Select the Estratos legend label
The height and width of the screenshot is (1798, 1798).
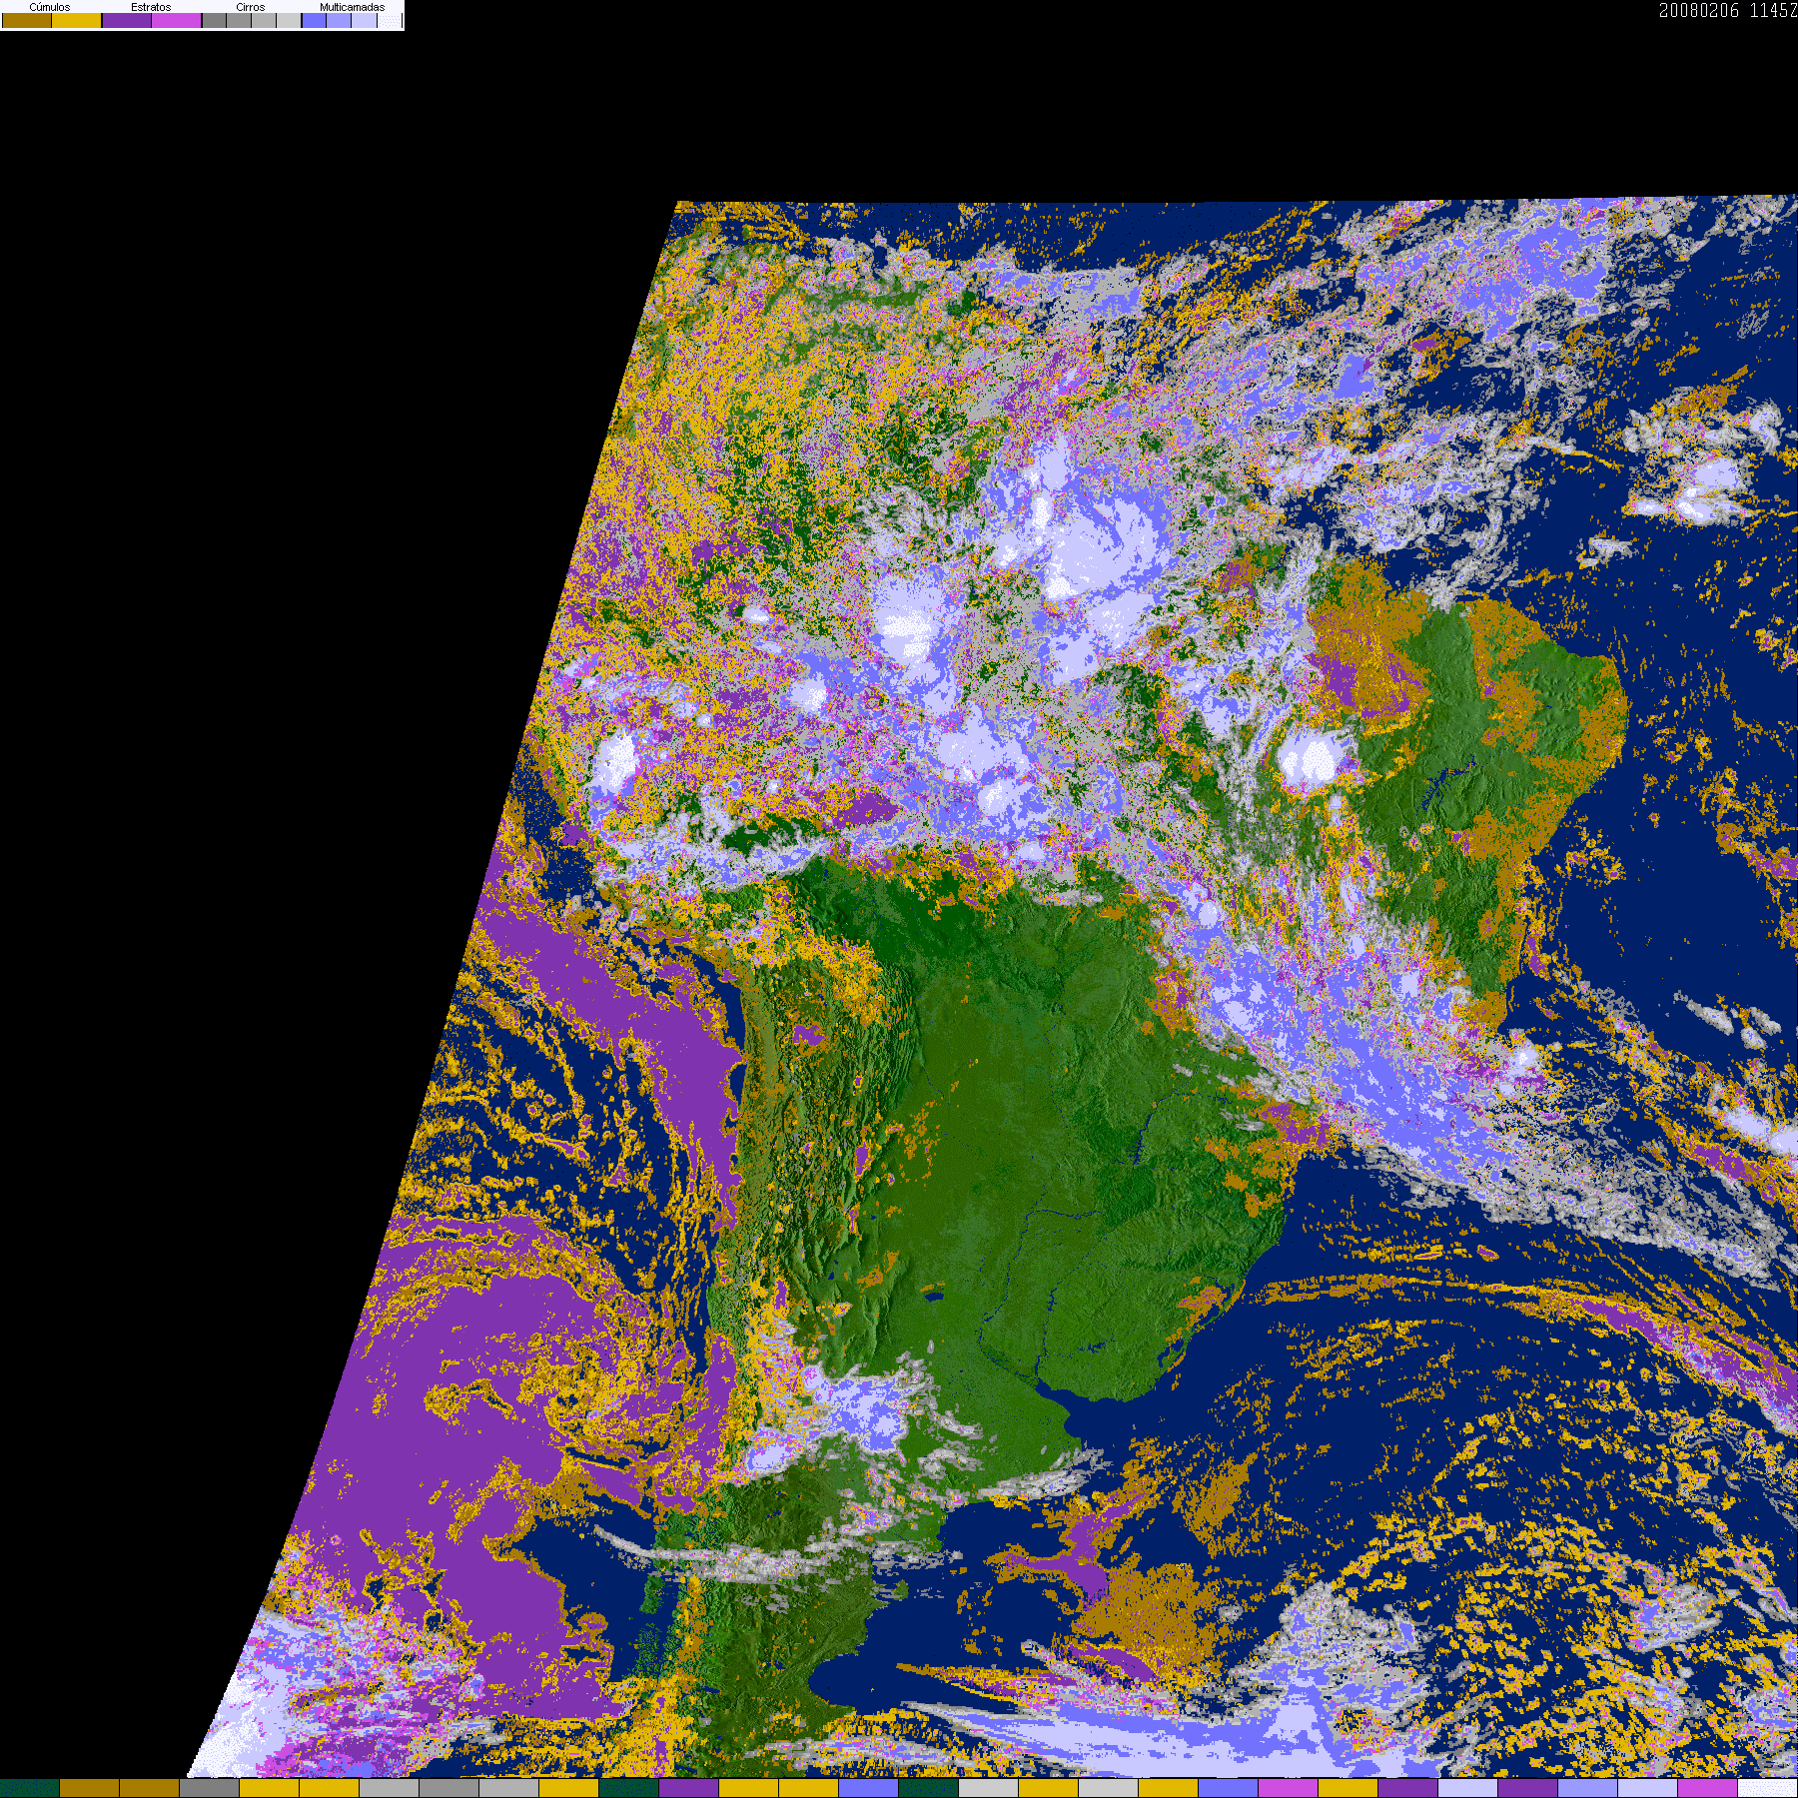[x=151, y=7]
